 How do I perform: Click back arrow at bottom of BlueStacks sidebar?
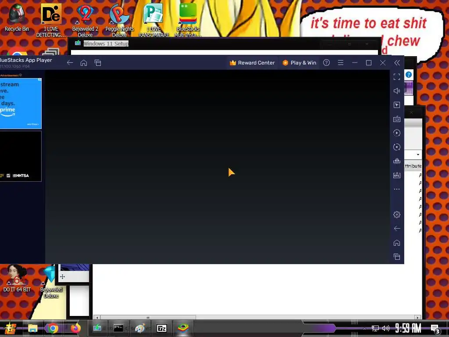[x=397, y=228]
